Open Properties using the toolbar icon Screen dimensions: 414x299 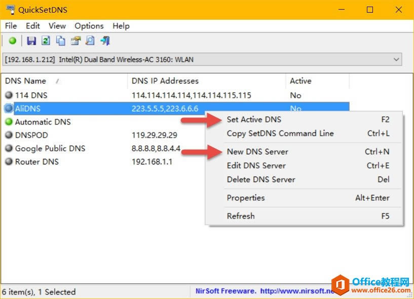pos(76,41)
